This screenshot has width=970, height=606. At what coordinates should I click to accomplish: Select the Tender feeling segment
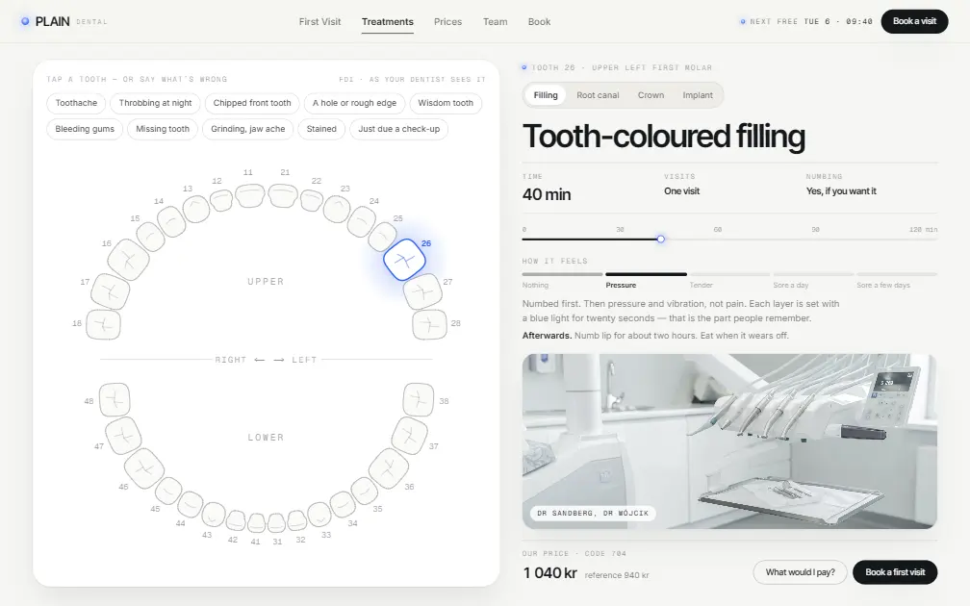click(x=729, y=280)
